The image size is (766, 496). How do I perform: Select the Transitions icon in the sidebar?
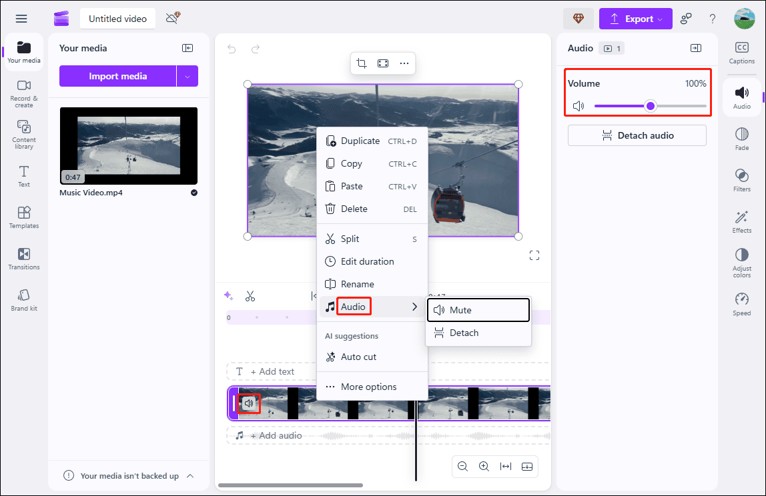(23, 259)
